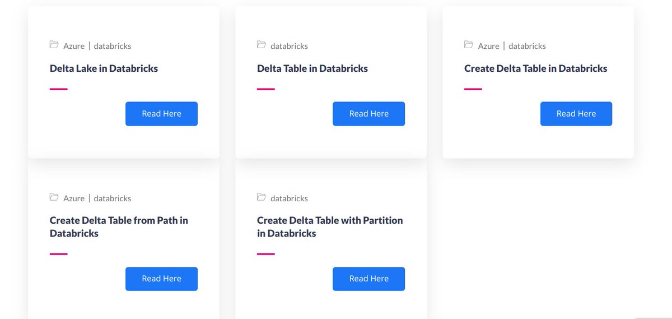Open Read Here for Create Delta Table in Databricks

pyautogui.click(x=576, y=114)
